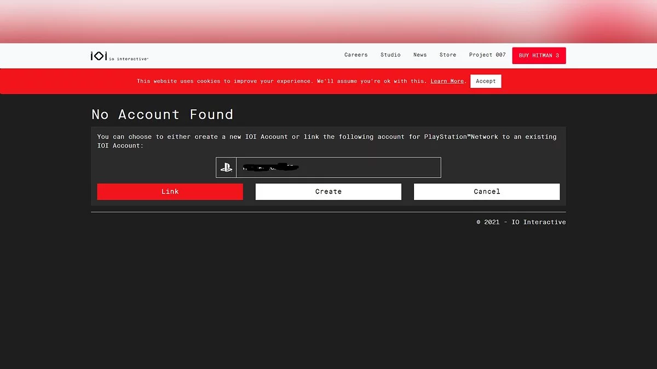This screenshot has width=657, height=369.
Task: Link the PlayStation account
Action: tap(170, 192)
